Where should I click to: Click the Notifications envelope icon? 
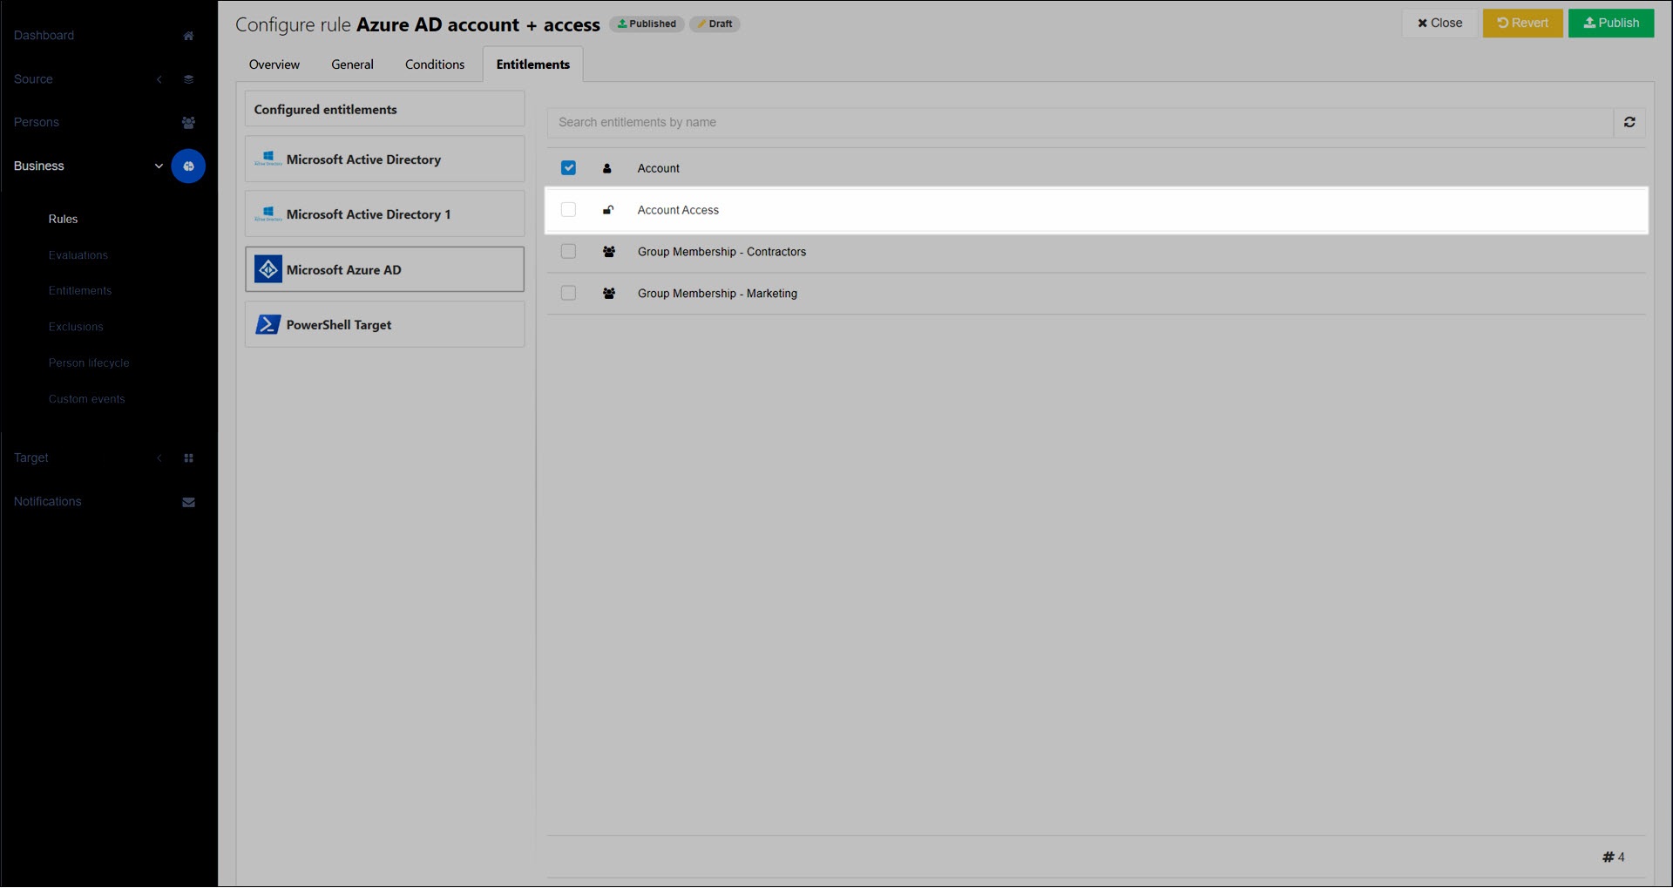pos(188,502)
